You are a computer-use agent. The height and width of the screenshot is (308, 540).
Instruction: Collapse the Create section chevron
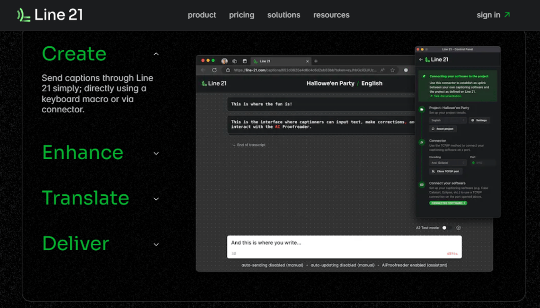click(156, 54)
